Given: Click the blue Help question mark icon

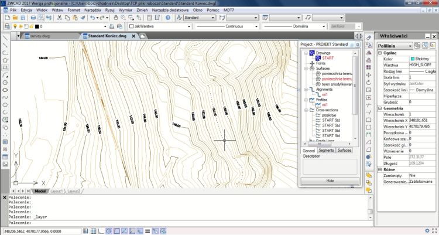Looking at the screenshot, I should [x=168, y=18].
